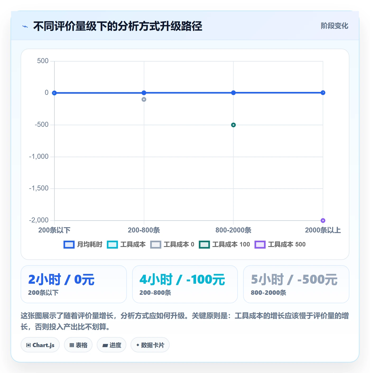Select the 表格 tag

tap(78, 345)
